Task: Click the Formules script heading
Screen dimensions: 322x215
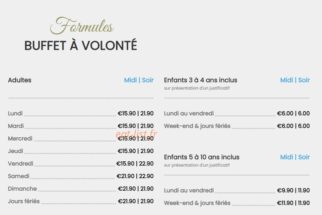Action: tap(82, 26)
